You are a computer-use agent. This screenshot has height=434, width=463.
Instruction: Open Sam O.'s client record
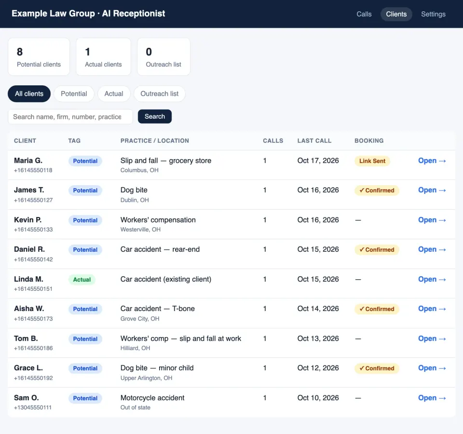click(x=432, y=398)
